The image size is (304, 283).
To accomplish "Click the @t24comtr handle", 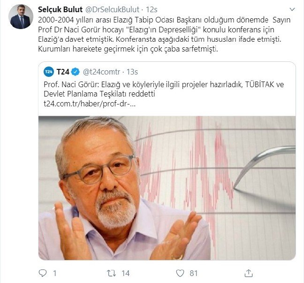I will point(101,72).
